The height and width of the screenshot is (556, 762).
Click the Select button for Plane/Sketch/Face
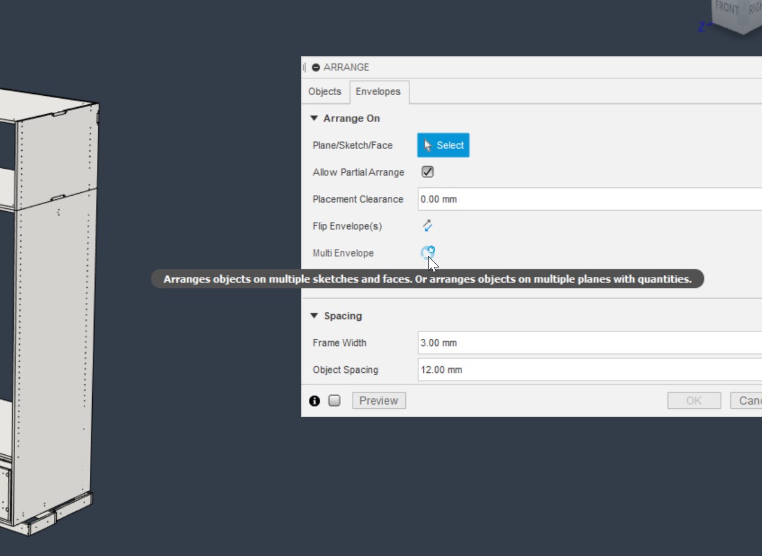coord(443,145)
